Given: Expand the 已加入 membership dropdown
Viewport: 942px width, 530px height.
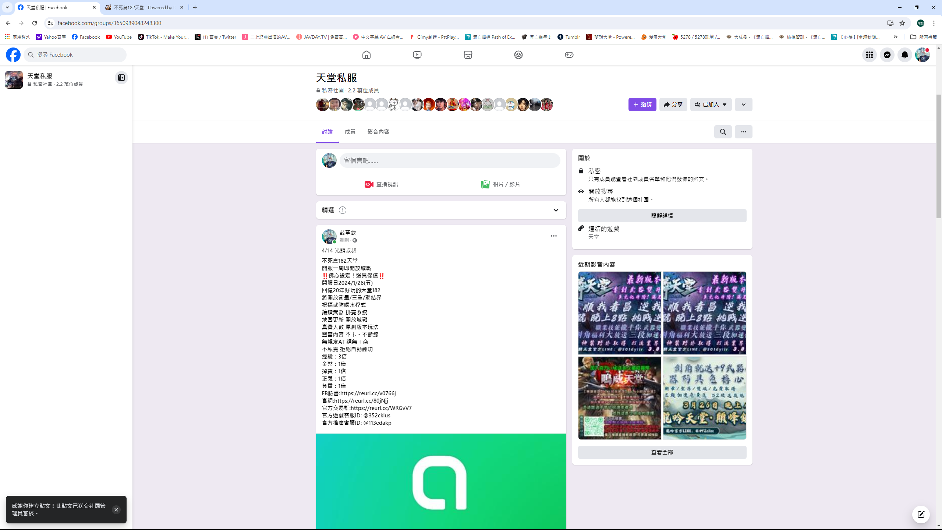Looking at the screenshot, I should click(x=711, y=105).
